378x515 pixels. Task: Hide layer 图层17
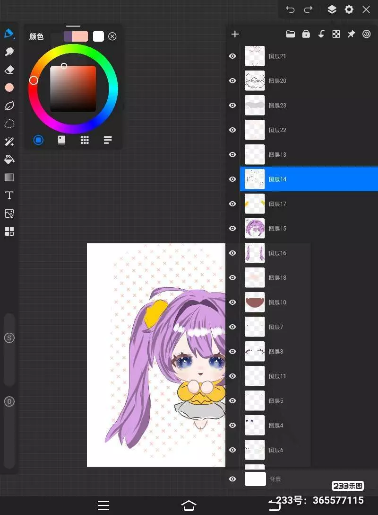(x=232, y=204)
